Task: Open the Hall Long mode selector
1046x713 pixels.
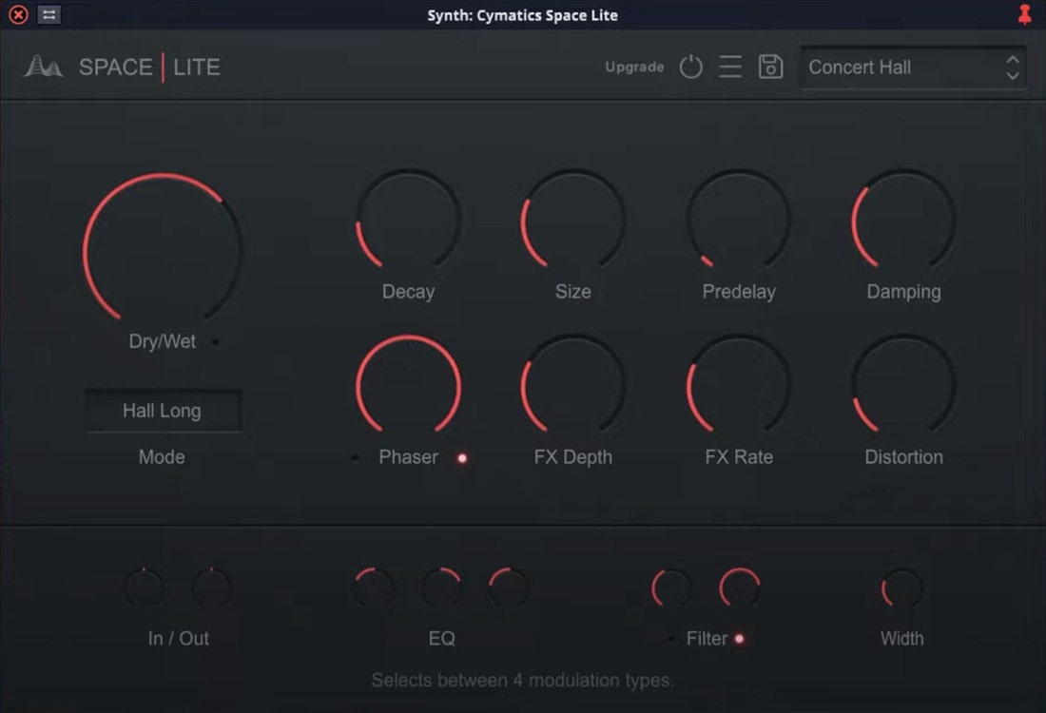Action: click(163, 411)
